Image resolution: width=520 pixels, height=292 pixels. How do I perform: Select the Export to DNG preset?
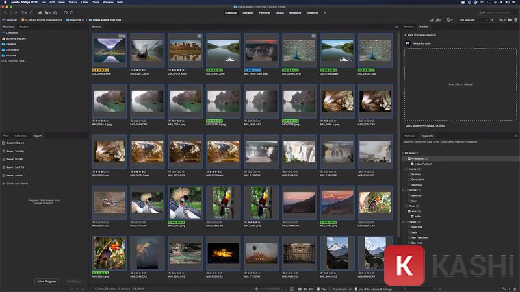(x=15, y=151)
